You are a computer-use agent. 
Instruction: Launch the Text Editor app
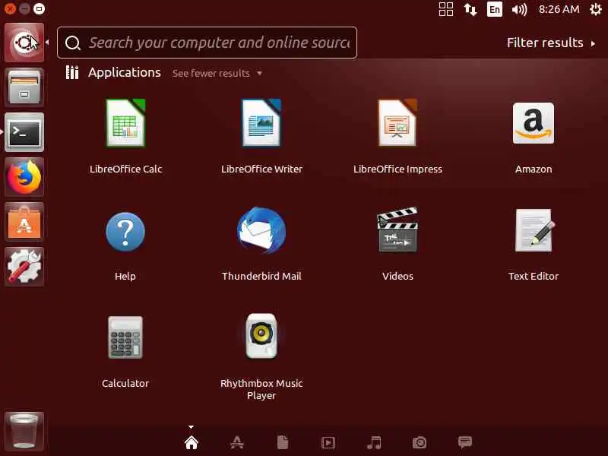pyautogui.click(x=534, y=230)
